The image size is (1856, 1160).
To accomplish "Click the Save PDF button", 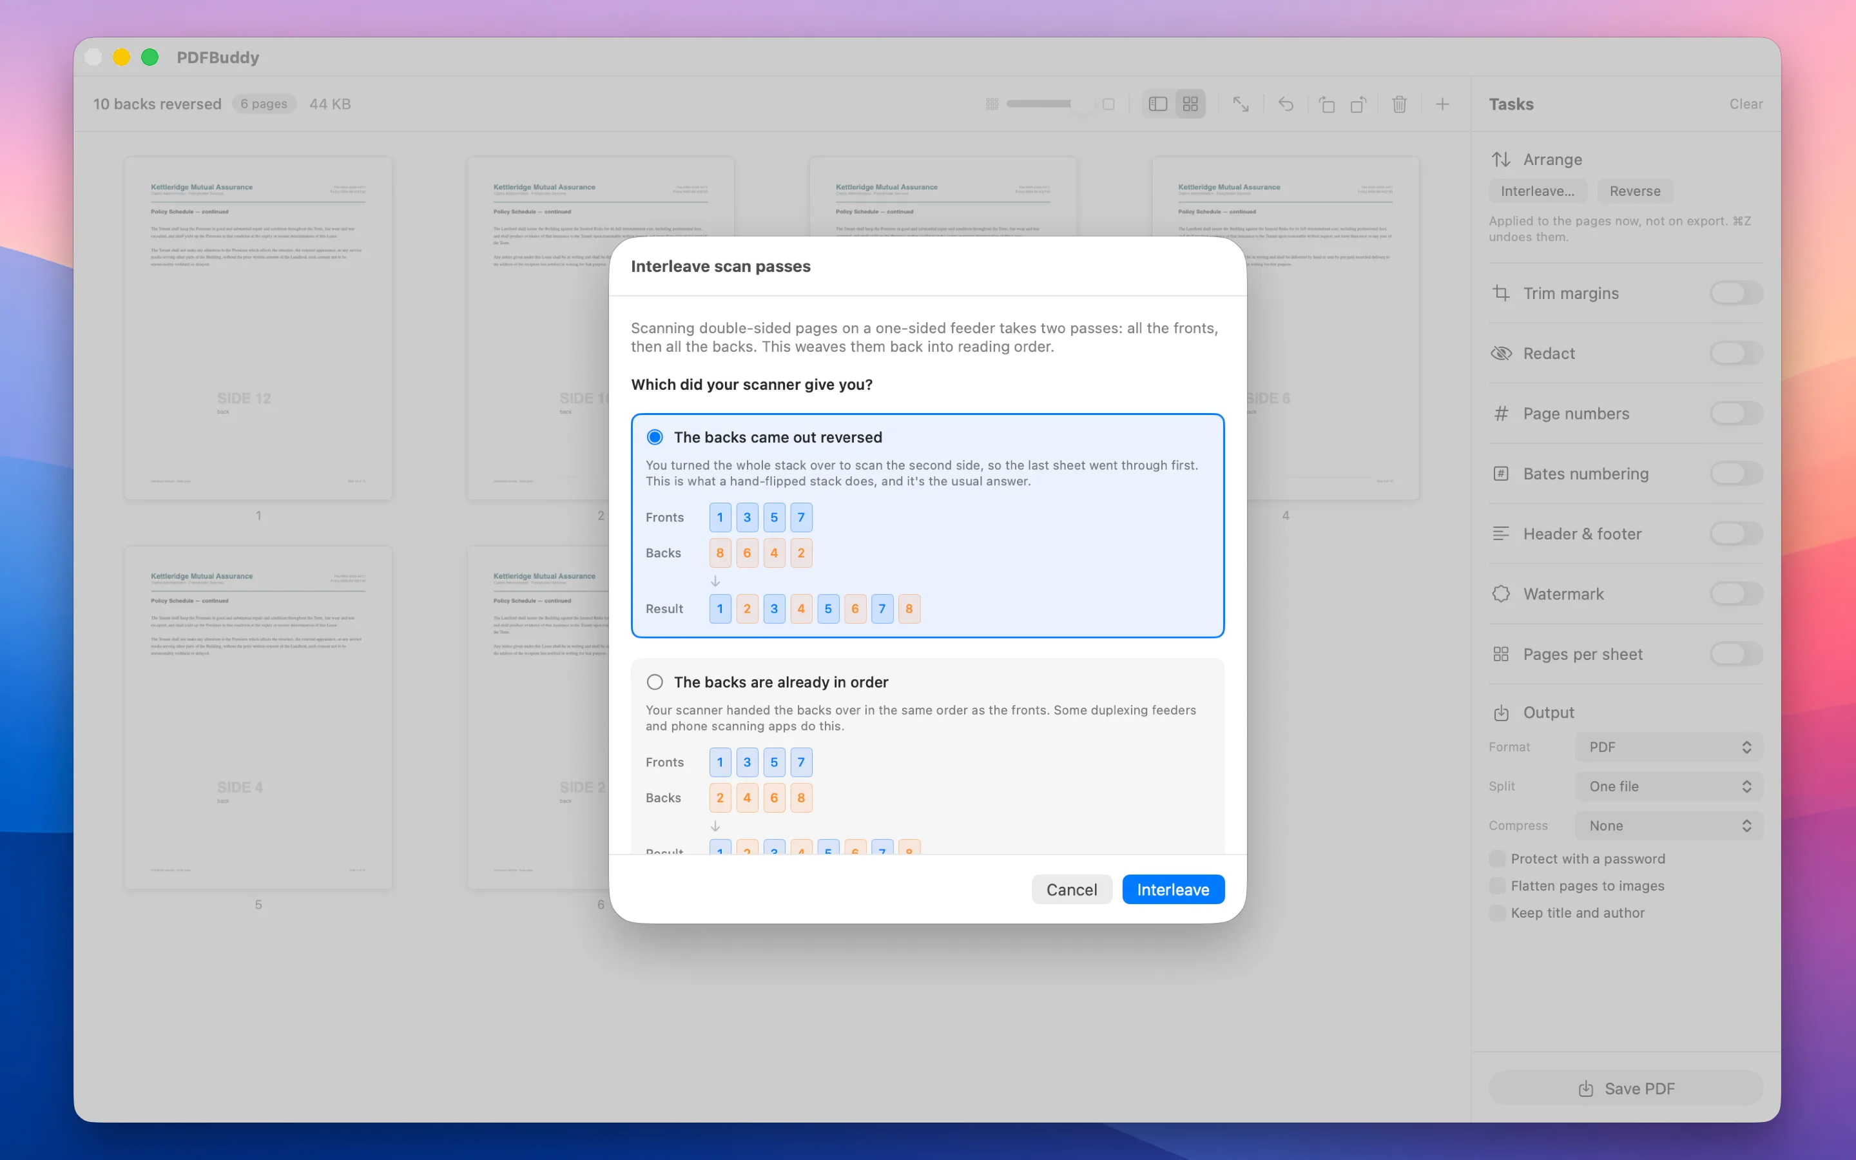I will 1626,1088.
